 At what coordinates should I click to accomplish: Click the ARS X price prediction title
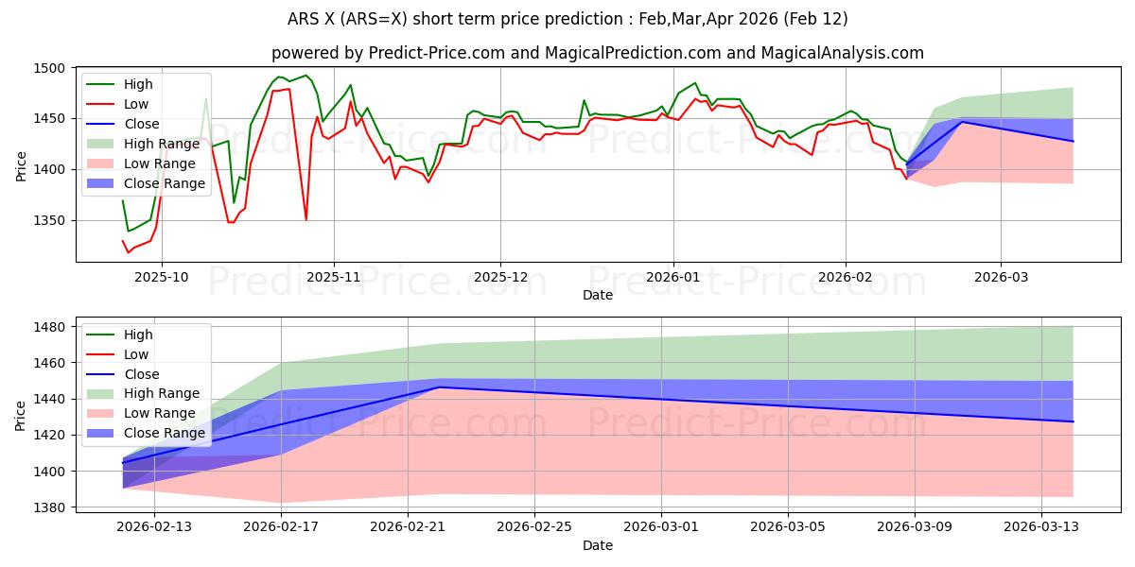tap(567, 19)
